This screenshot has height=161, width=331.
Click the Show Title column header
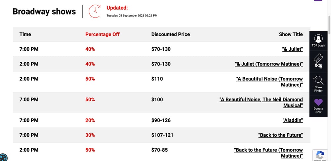click(291, 34)
